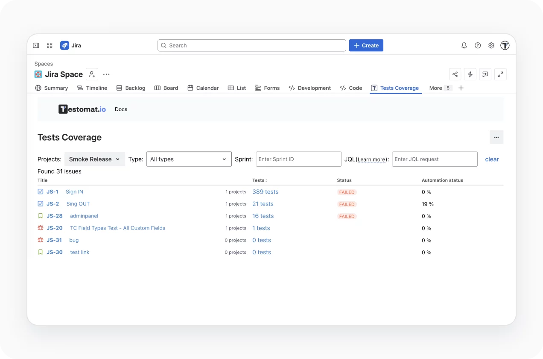Open the help question mark icon

478,45
